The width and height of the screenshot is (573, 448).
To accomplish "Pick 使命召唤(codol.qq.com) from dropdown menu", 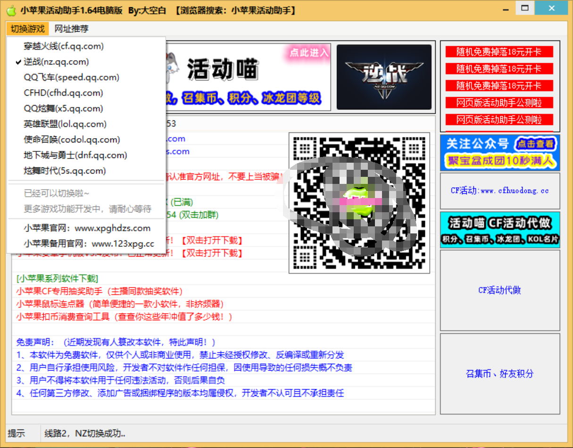I will coord(87,140).
